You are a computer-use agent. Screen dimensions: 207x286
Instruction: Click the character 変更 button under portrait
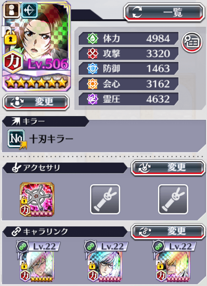[36, 102]
